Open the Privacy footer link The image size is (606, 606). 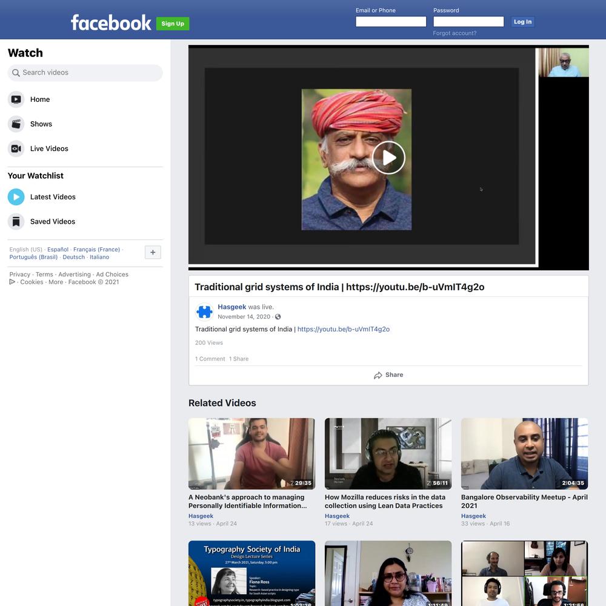pyautogui.click(x=20, y=275)
